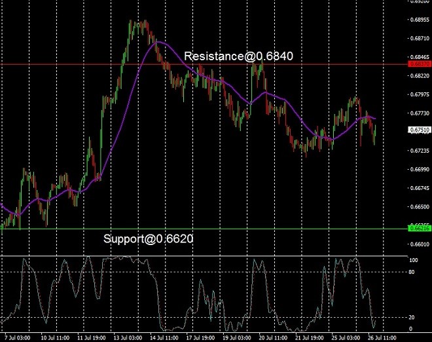
Task: Click the red 0.68370 price tag
Action: tap(419, 64)
